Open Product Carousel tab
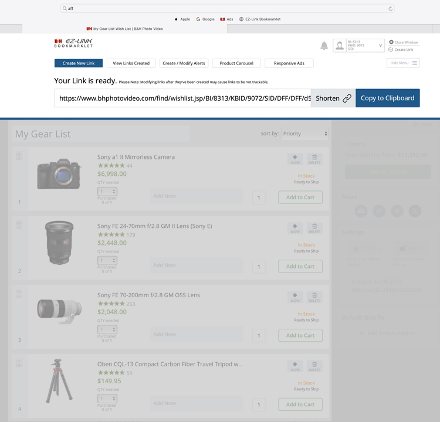 236,63
